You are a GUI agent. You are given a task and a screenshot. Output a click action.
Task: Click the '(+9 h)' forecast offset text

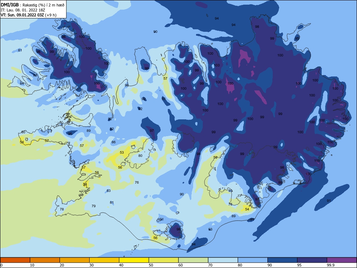point(51,15)
